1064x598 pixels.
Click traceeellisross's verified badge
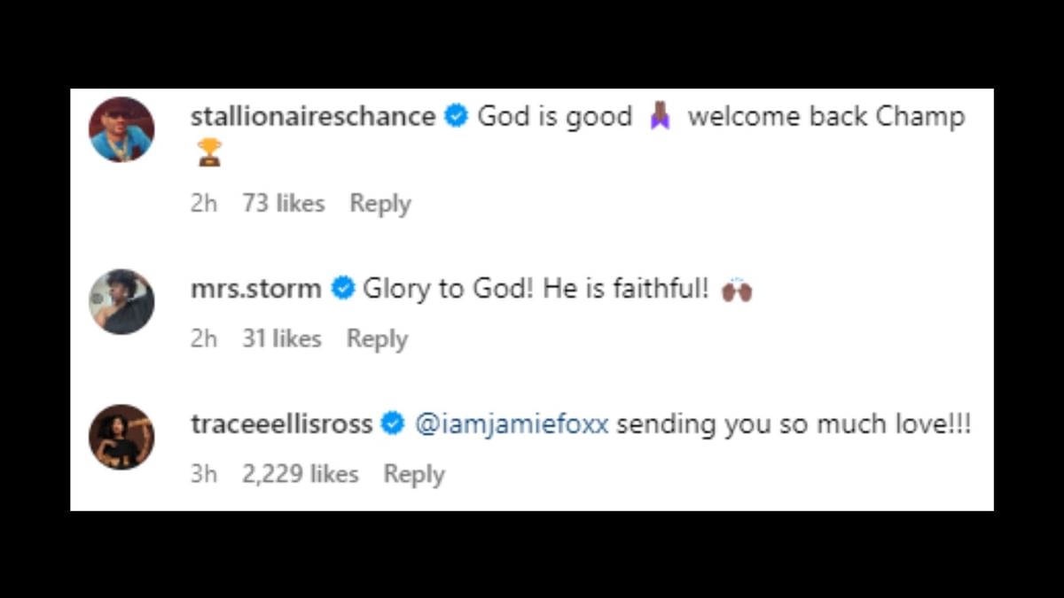coord(391,423)
